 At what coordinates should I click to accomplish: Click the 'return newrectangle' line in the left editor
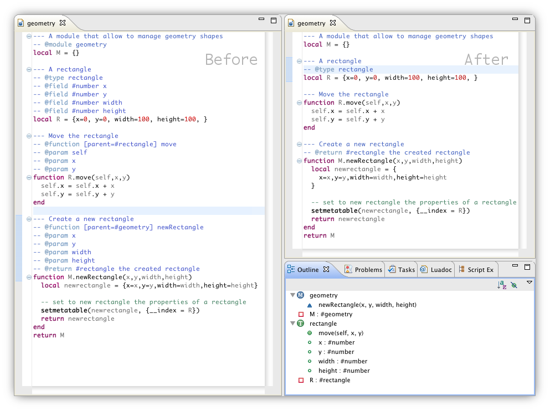point(78,318)
